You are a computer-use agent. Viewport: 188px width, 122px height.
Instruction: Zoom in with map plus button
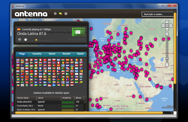click(167, 34)
